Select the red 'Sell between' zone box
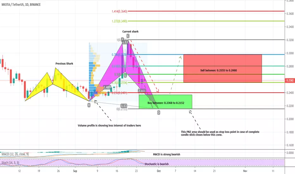 (x=223, y=68)
